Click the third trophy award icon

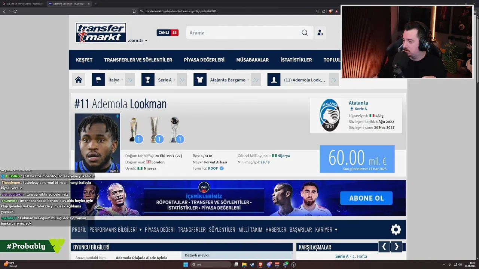[x=175, y=130]
